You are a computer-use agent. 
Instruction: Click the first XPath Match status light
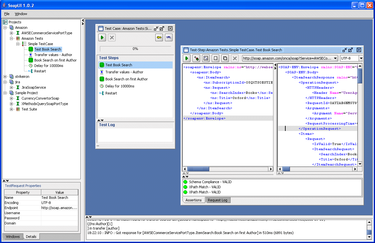185,187
